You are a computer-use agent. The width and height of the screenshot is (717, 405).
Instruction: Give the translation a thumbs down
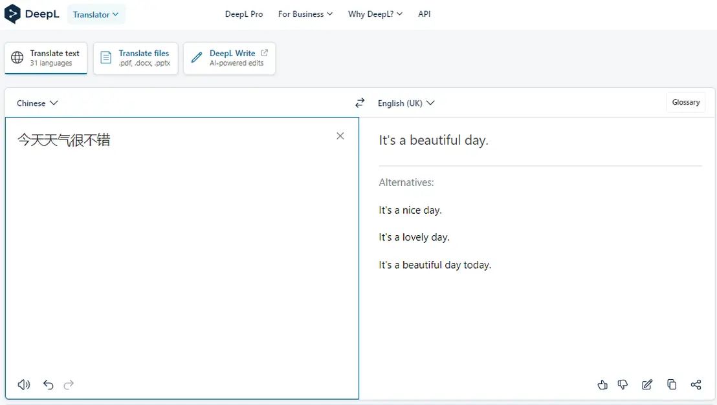click(623, 384)
